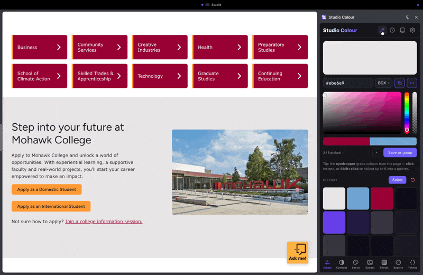
Task: Open the Technology program tile
Action: (x=160, y=76)
